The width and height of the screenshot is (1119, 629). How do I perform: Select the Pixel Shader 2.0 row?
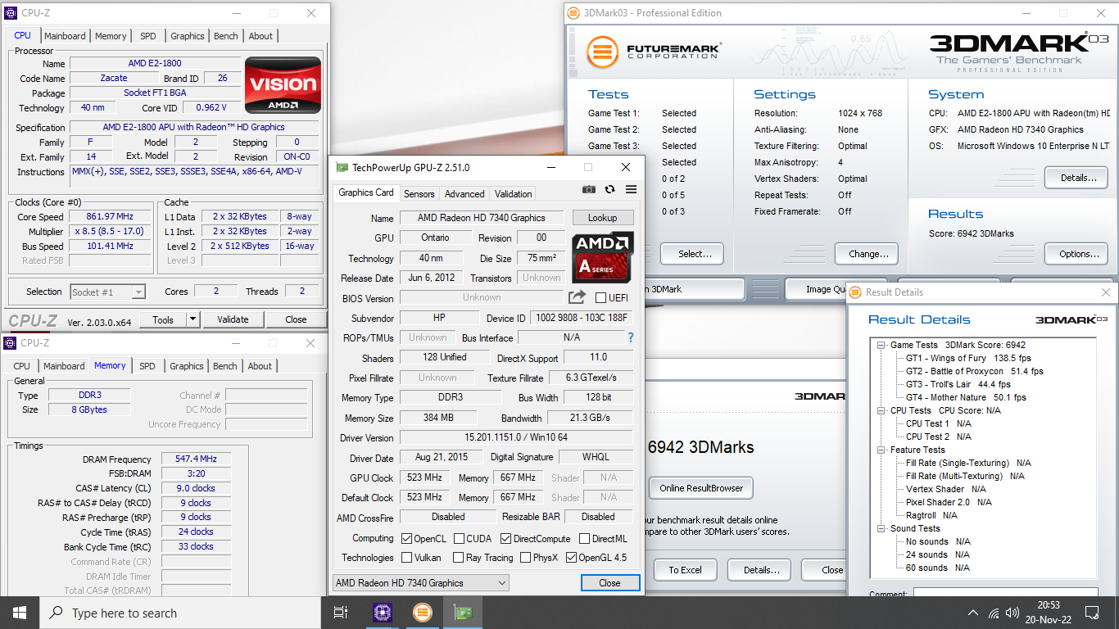949,502
